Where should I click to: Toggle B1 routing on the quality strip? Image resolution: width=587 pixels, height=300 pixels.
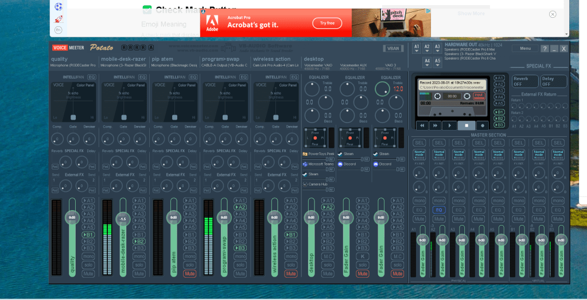(88, 235)
